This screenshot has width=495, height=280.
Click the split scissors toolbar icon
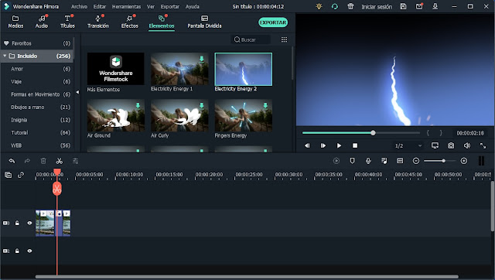click(59, 161)
